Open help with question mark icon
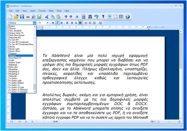 coord(127,17)
